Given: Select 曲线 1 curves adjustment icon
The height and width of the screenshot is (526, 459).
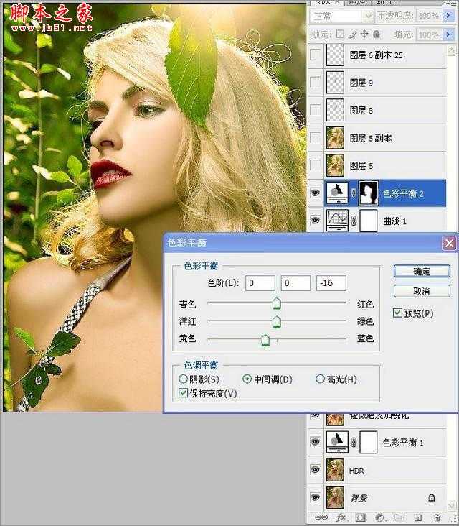Looking at the screenshot, I should tap(337, 221).
